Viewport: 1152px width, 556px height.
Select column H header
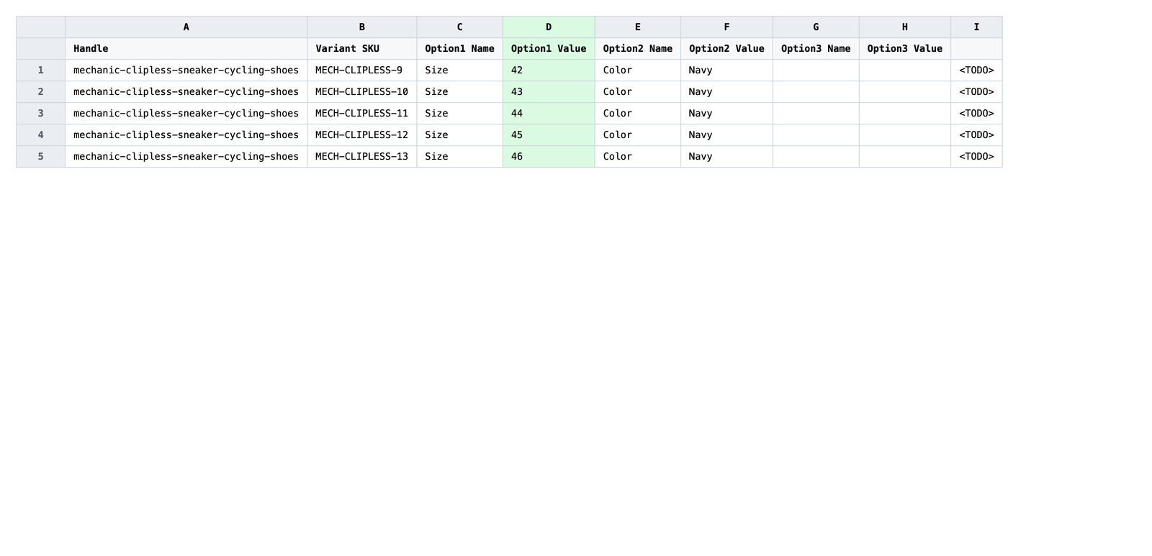(x=905, y=27)
